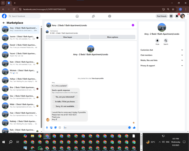Click the Find friends button
This screenshot has width=189, height=151.
click(x=162, y=16)
